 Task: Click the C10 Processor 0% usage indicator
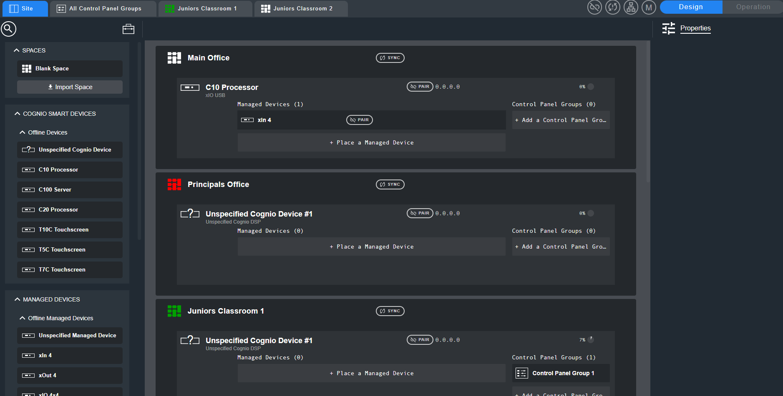point(587,87)
